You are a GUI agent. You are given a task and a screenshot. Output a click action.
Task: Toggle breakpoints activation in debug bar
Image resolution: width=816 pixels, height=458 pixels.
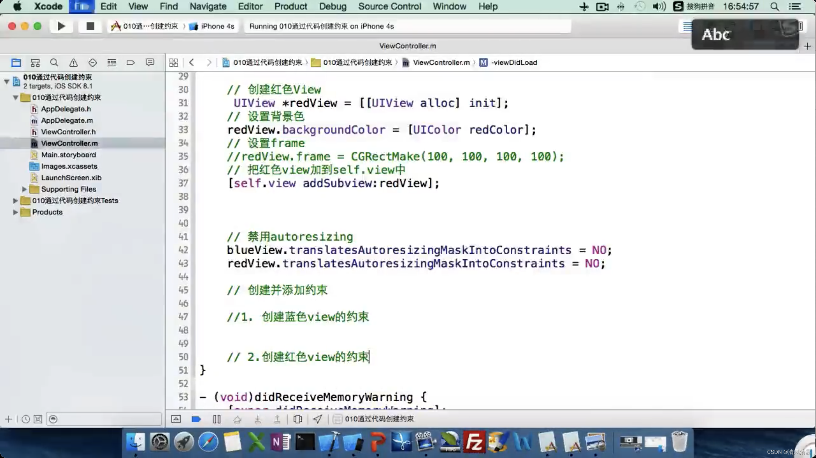[196, 419]
